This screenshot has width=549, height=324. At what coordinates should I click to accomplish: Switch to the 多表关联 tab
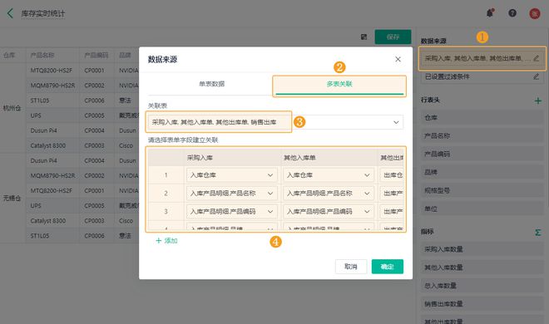pyautogui.click(x=339, y=84)
